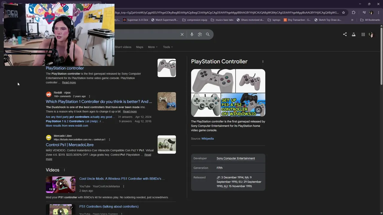Open Mercado Libre result controller thumbnail
383x215 pixels.
(167, 145)
